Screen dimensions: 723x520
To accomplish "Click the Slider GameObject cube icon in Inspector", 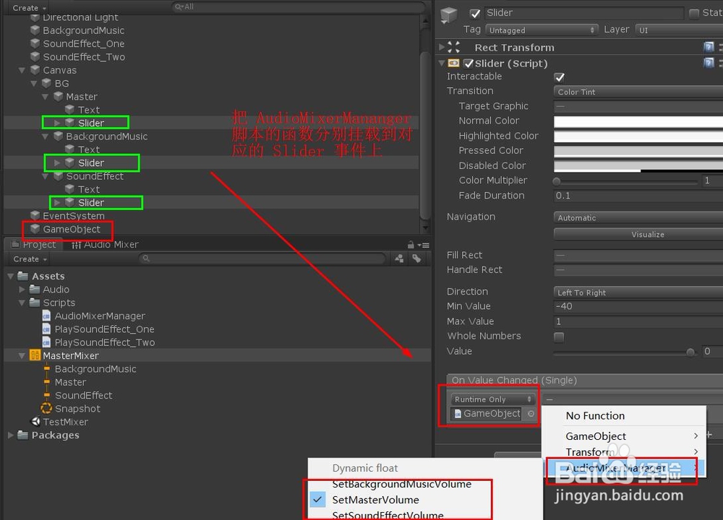I will point(449,14).
